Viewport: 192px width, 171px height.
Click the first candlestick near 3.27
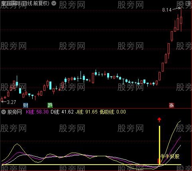click(x=2, y=99)
